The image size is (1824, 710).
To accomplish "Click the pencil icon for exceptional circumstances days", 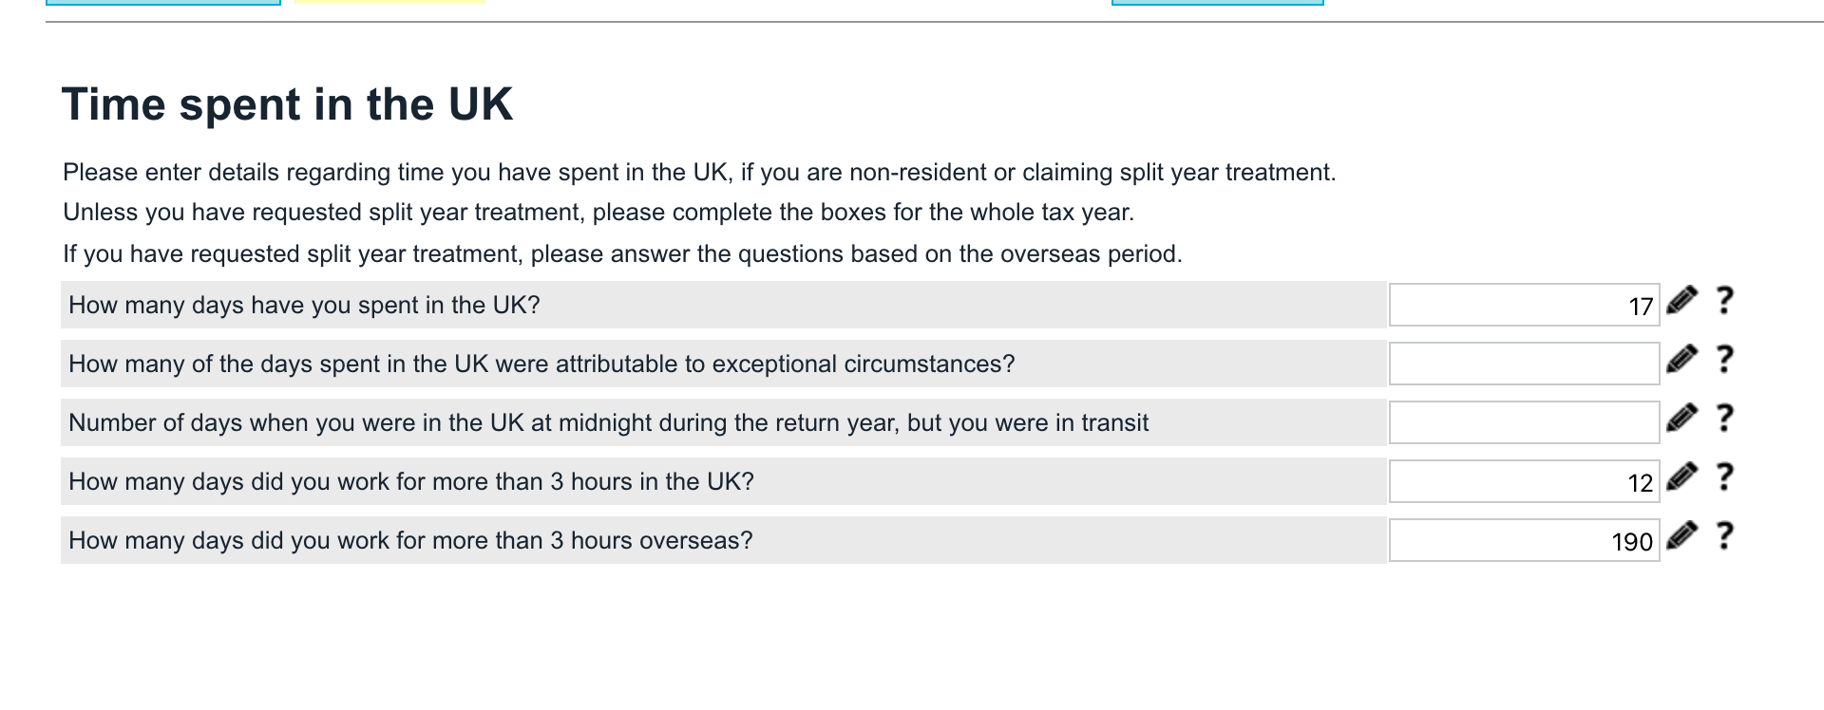I will (x=1681, y=360).
